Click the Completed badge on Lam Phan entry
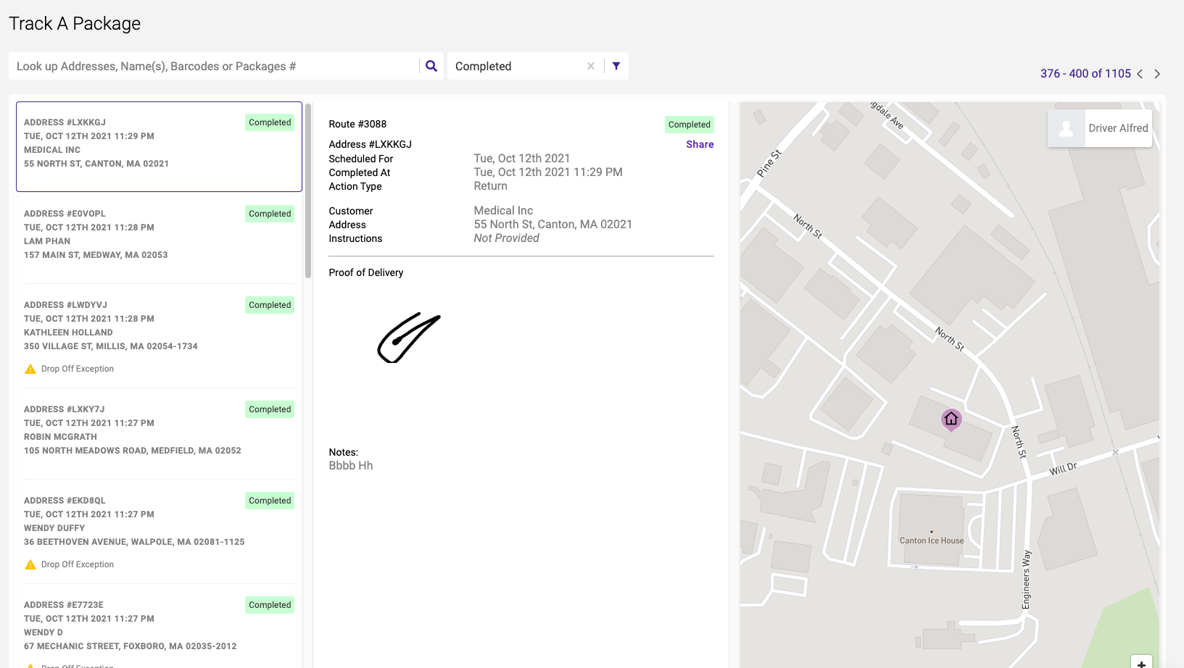 [270, 214]
